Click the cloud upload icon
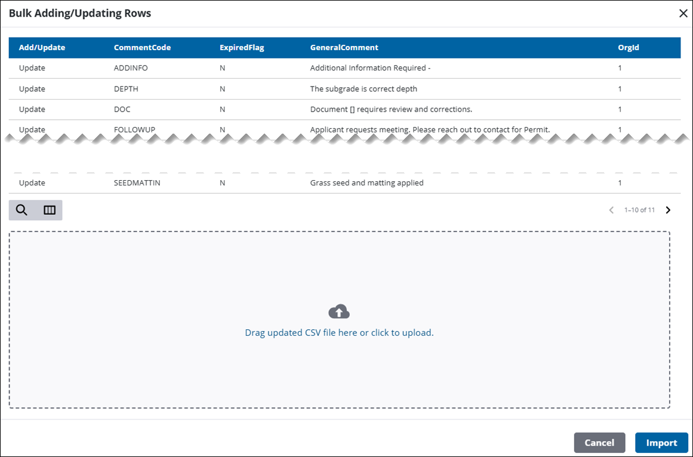 click(x=339, y=311)
